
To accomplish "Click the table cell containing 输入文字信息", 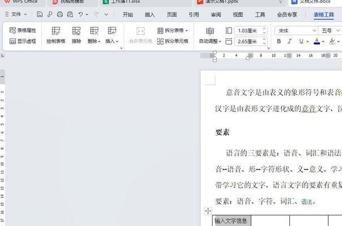I will pyautogui.click(x=231, y=220).
